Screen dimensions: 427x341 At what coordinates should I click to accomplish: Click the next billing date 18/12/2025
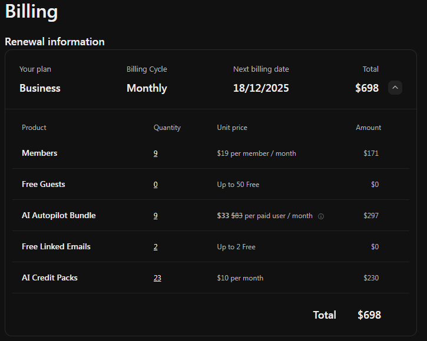click(x=261, y=88)
